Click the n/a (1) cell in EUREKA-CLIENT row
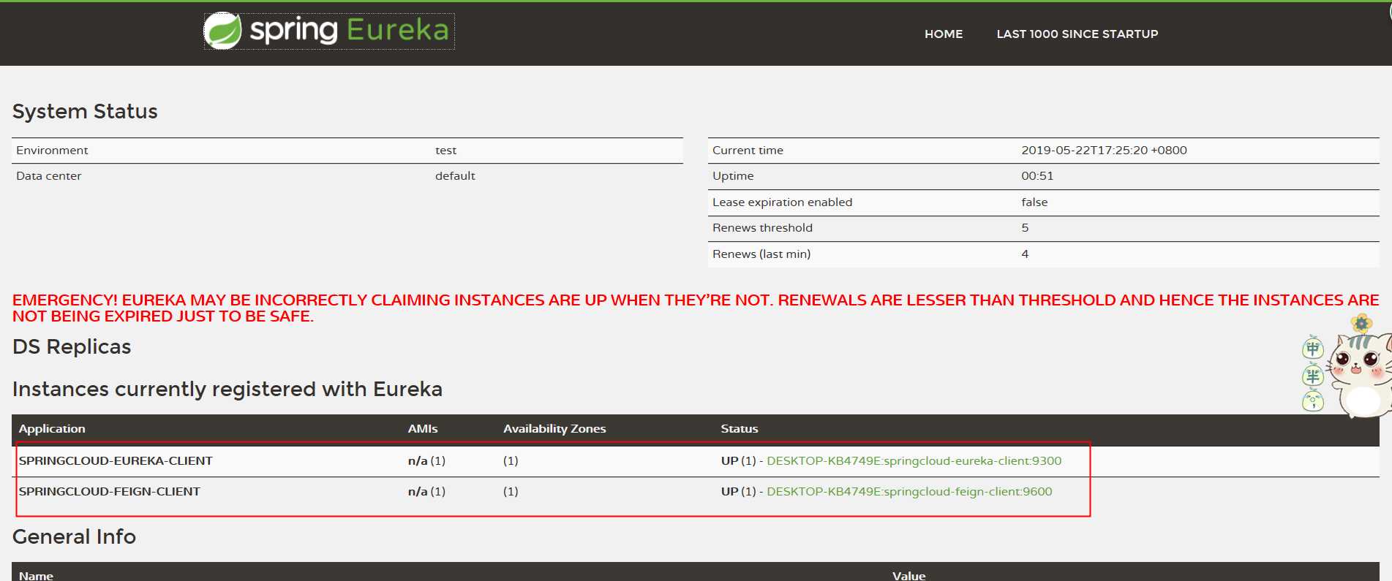Image resolution: width=1392 pixels, height=581 pixels. [x=426, y=460]
